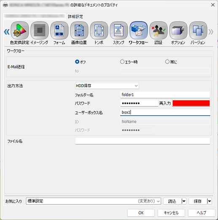Select the 画像位置 image position icon
This screenshot has height=220, width=218.
coord(79,30)
